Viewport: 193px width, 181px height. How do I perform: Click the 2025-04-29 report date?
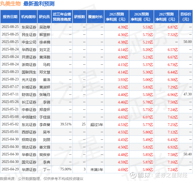click(x=10, y=169)
